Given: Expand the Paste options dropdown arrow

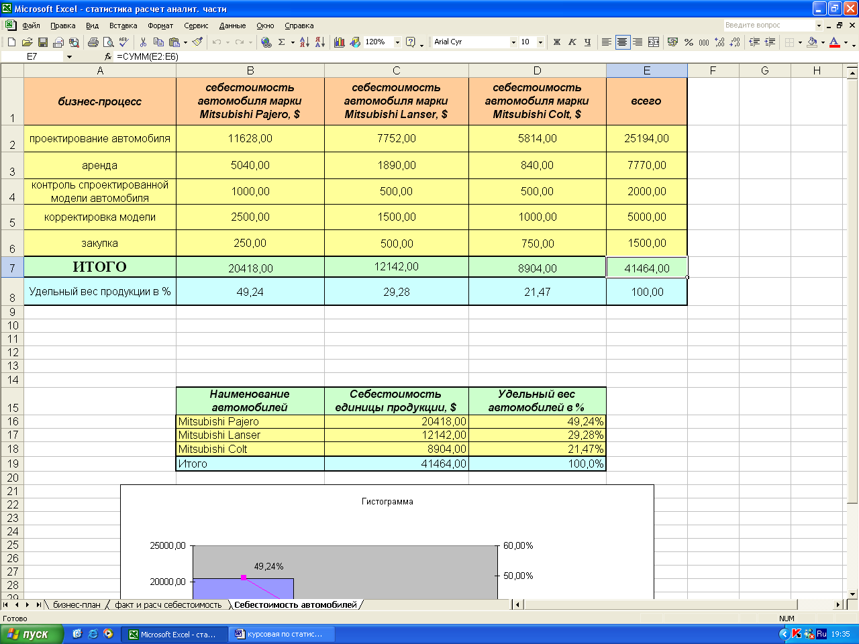Looking at the screenshot, I should 185,42.
